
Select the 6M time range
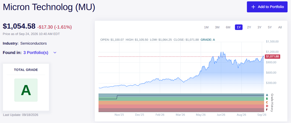click(x=228, y=27)
